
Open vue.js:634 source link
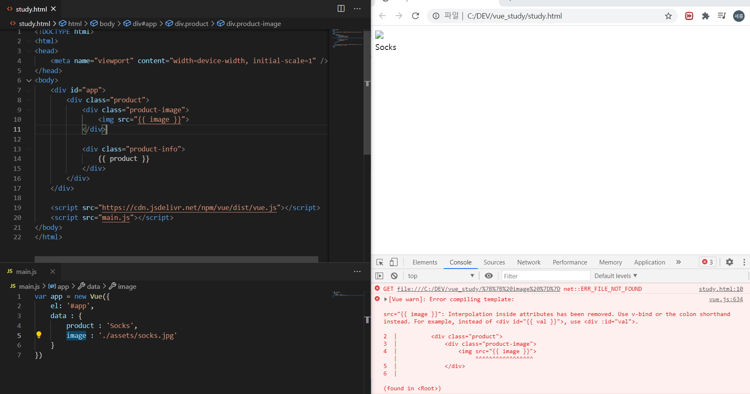pos(726,300)
